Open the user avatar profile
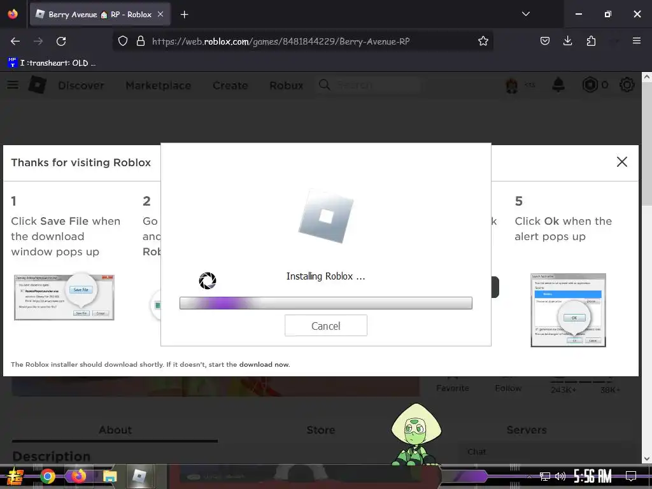652x489 pixels. tap(511, 85)
